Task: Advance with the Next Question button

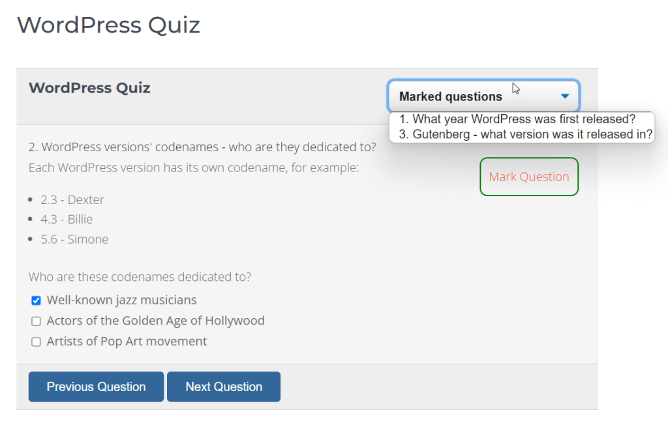Action: tap(224, 387)
